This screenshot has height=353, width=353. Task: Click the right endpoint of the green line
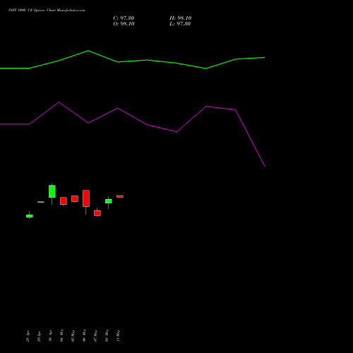(265, 57)
